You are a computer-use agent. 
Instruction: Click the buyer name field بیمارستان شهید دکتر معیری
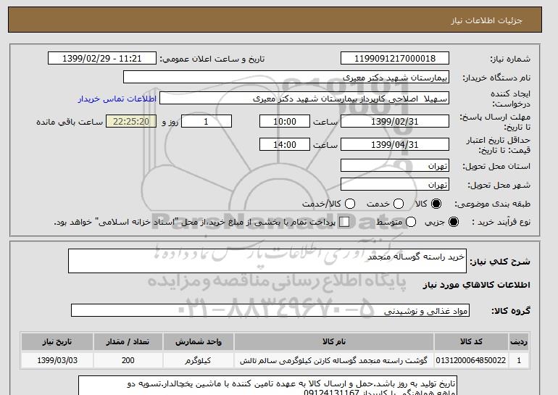click(x=286, y=77)
